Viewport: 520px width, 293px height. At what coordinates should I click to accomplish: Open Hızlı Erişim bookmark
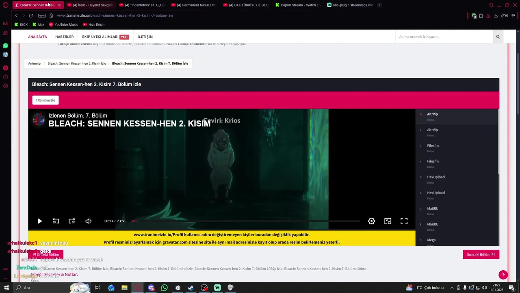pyautogui.click(x=94, y=24)
